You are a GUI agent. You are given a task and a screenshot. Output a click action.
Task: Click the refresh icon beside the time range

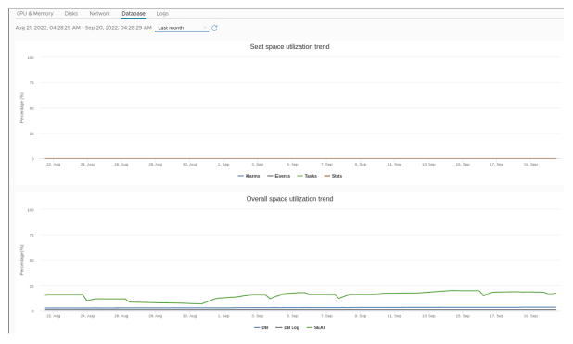coord(214,28)
